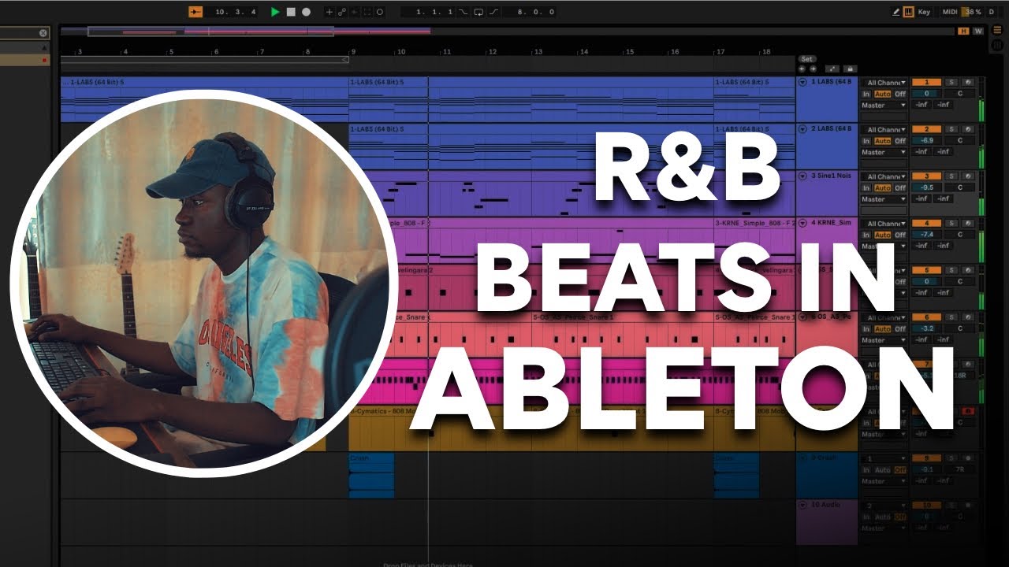Set track 3 monitor to Auto
This screenshot has width=1009, height=567.
883,188
